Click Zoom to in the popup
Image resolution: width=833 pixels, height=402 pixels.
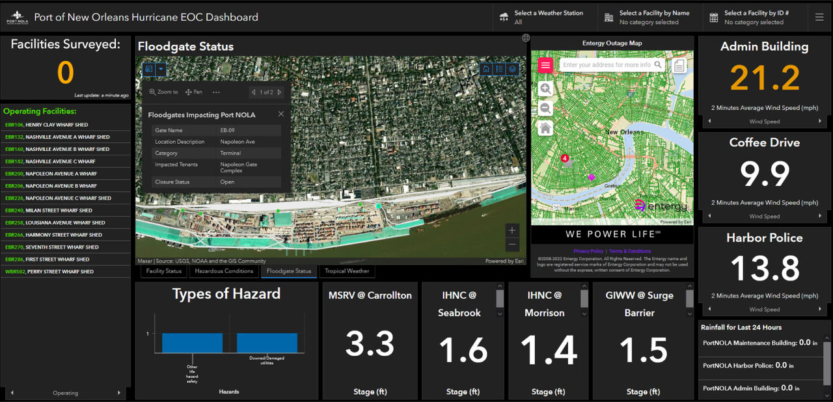click(163, 92)
